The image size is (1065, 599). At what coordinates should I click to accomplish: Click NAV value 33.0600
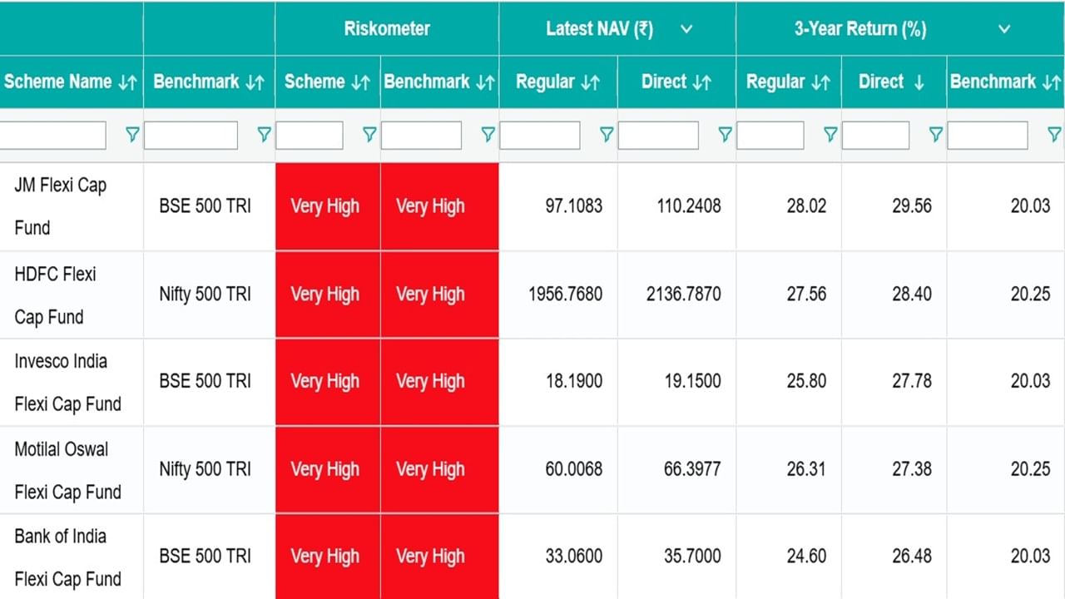tap(573, 557)
